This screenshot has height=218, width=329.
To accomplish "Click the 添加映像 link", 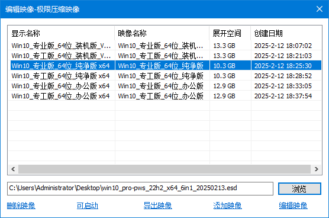I will 227,206.
